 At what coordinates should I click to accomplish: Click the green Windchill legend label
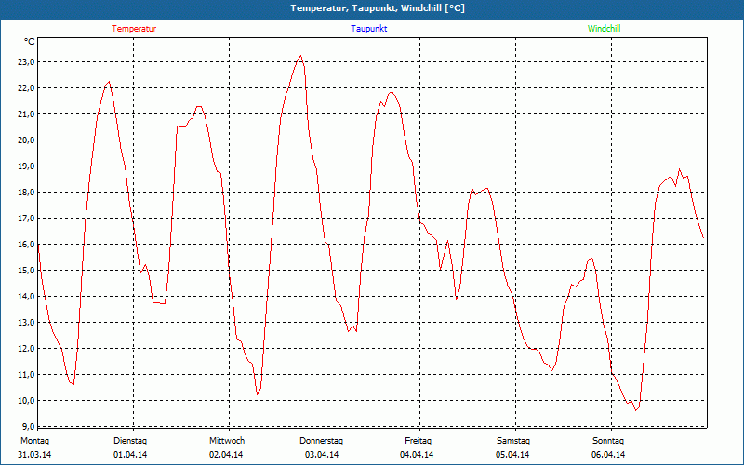coord(604,29)
